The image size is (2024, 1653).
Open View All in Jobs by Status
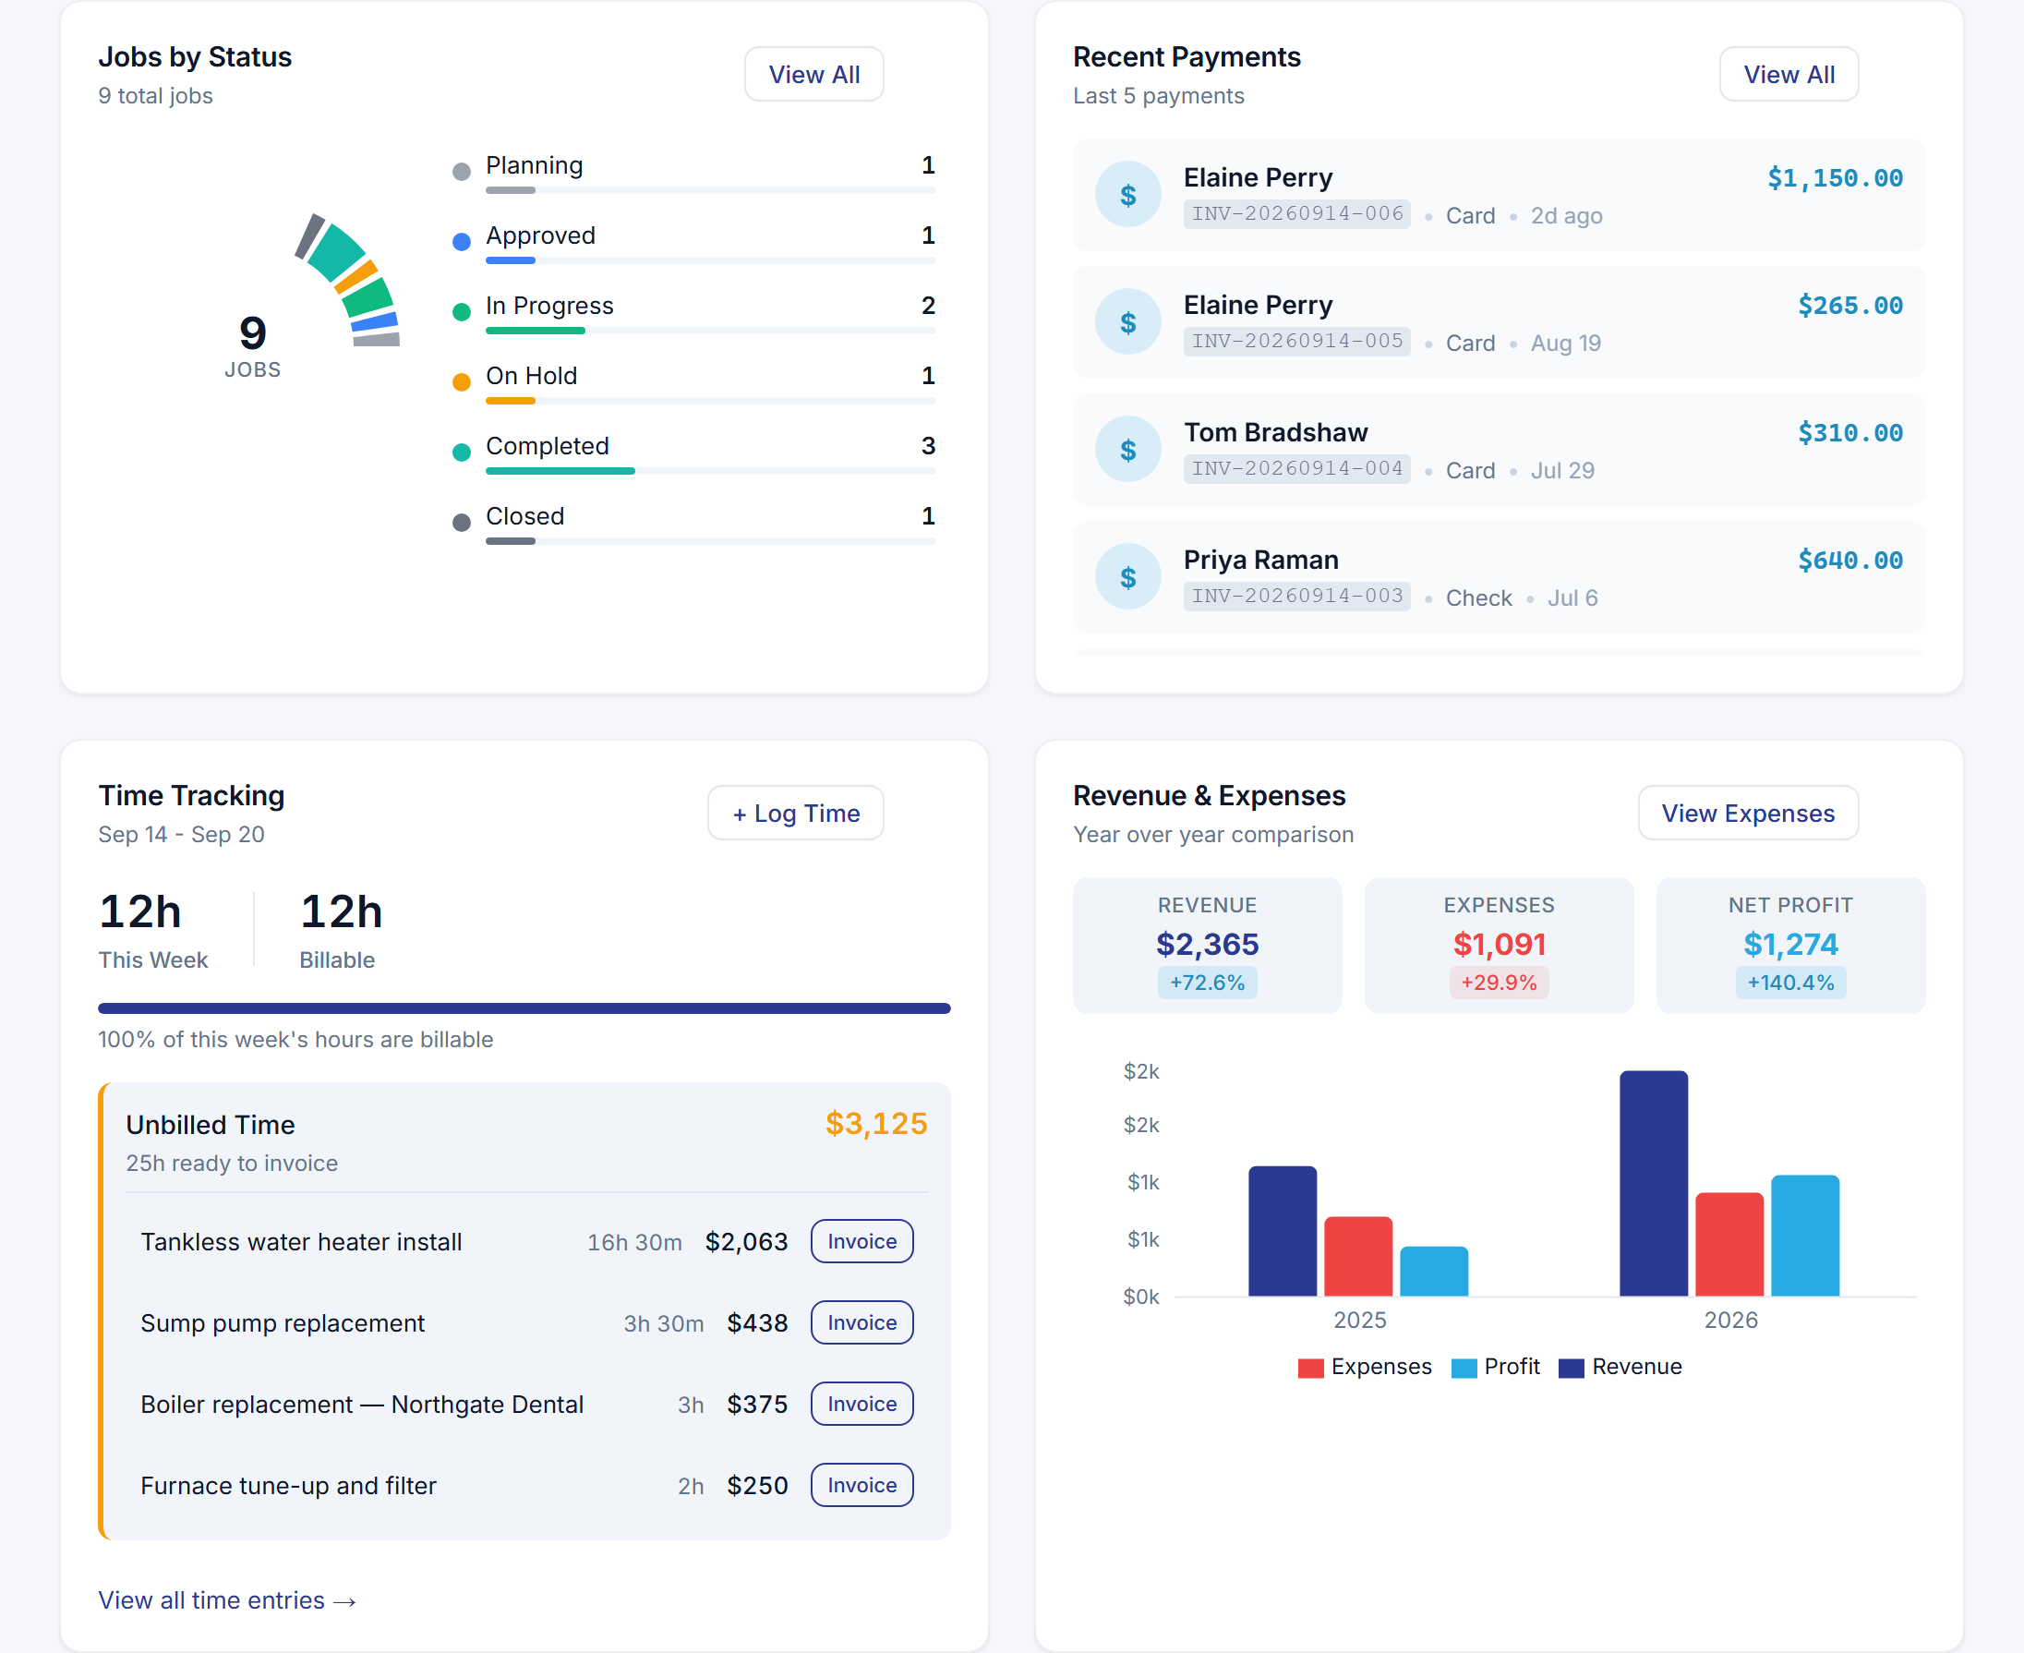coord(814,74)
